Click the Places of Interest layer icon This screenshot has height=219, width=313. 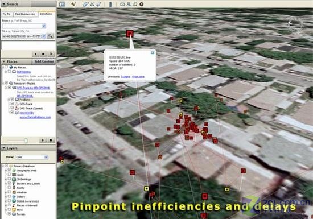pyautogui.click(x=14, y=205)
